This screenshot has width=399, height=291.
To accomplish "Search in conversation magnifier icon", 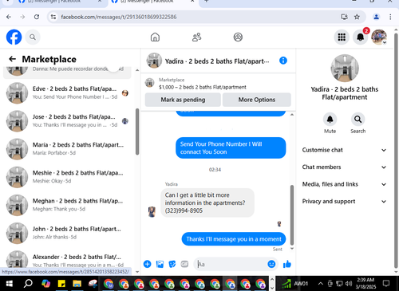I will point(358,120).
